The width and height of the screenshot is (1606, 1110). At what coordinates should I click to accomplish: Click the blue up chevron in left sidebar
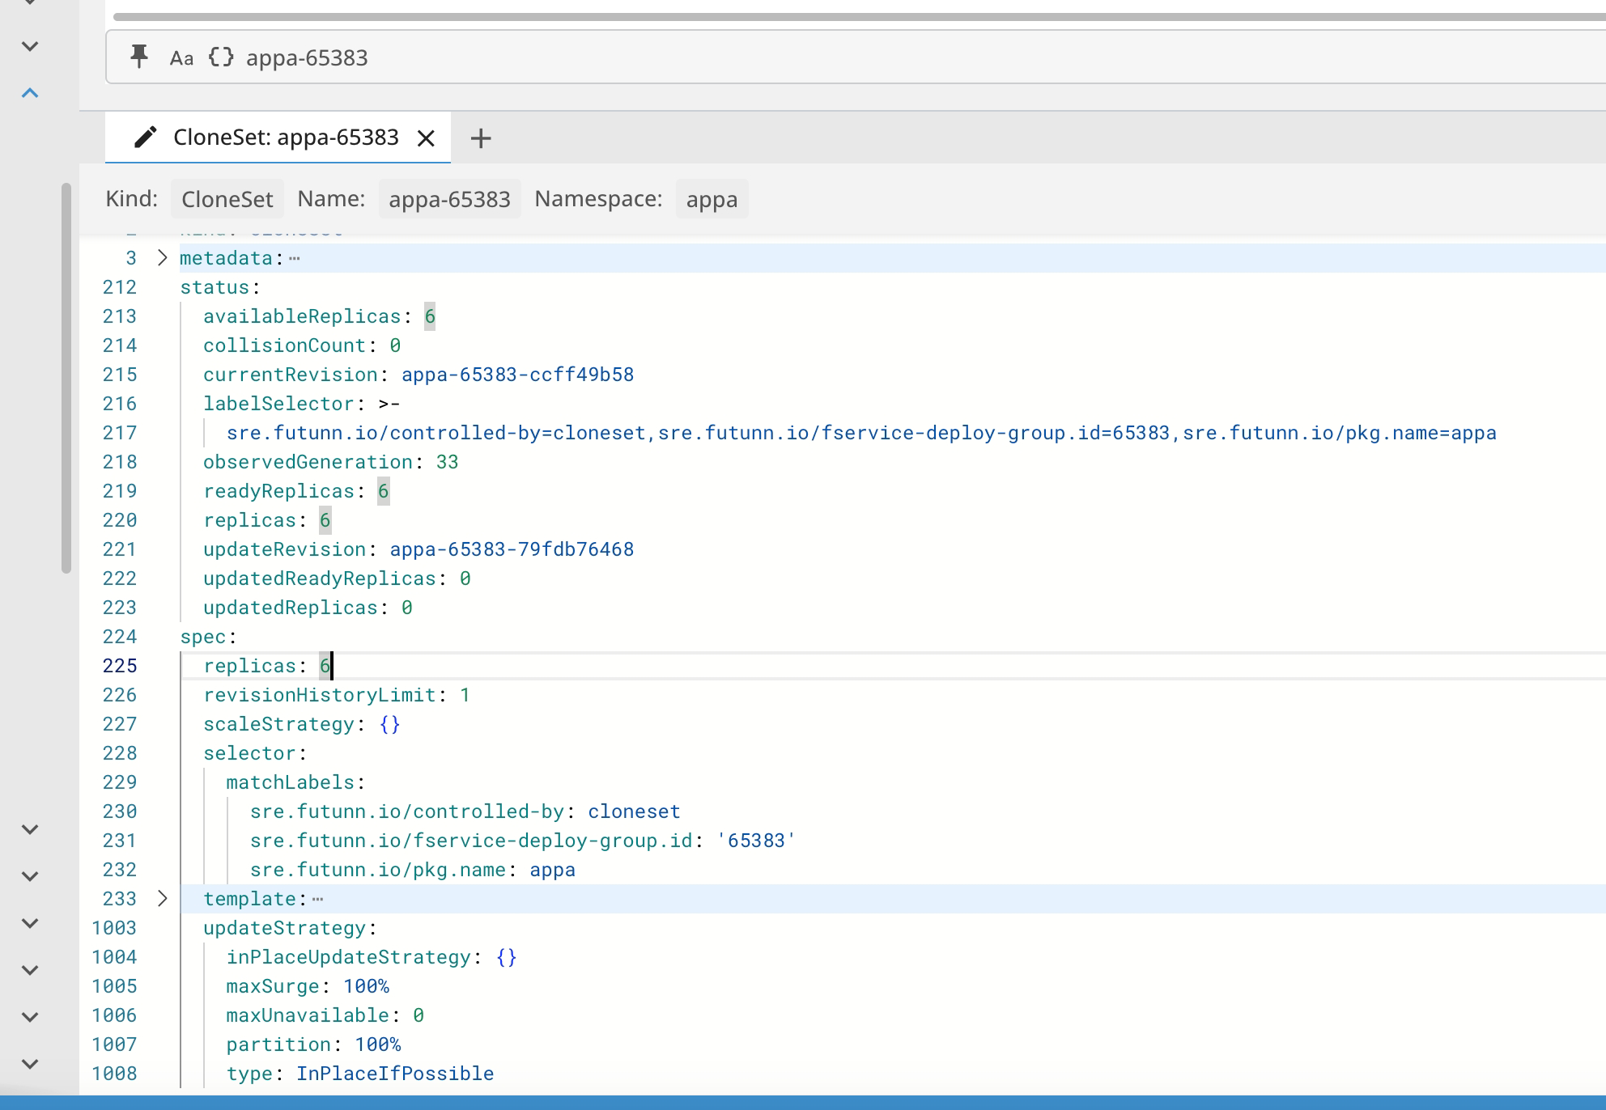(x=30, y=93)
